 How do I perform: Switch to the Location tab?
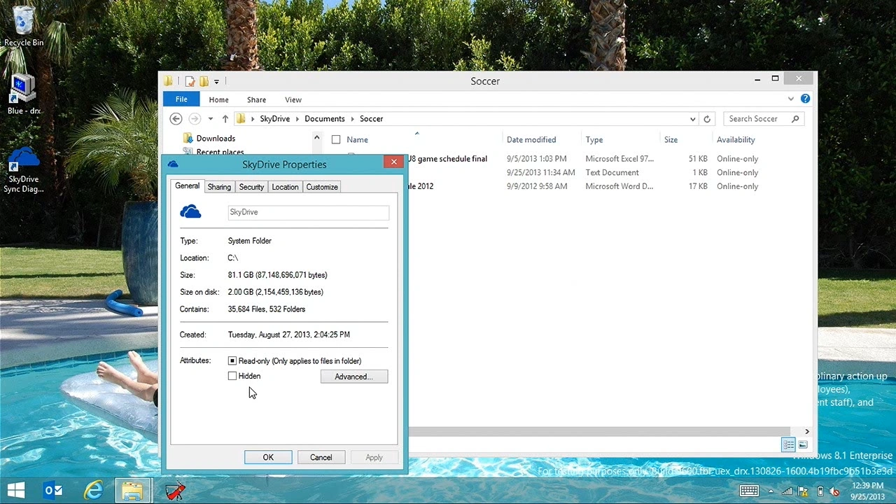click(x=285, y=187)
